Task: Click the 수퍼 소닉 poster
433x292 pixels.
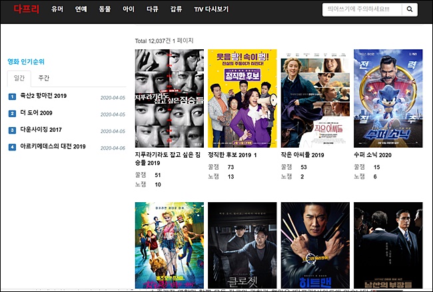Action: pos(388,98)
